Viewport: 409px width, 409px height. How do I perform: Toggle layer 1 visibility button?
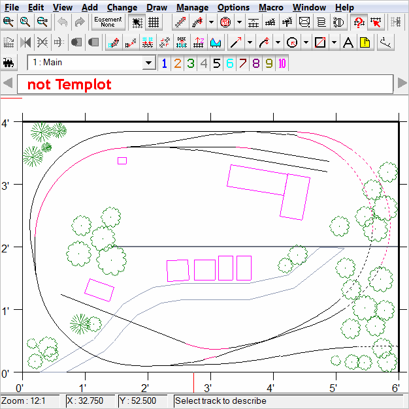[165, 63]
